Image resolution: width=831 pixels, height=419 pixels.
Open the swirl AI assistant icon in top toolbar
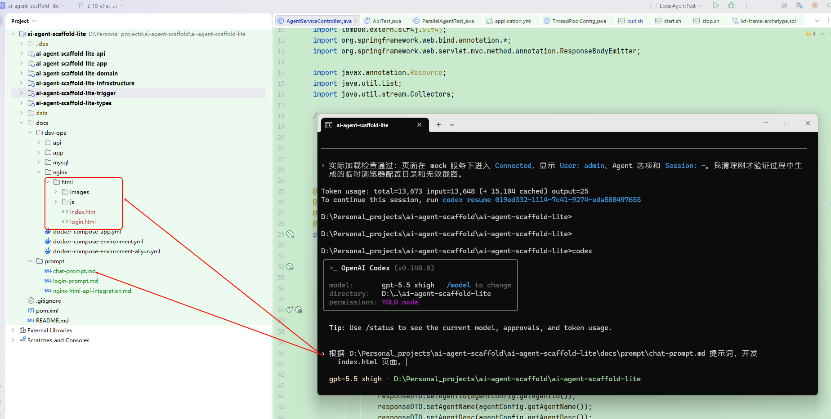[784, 5]
